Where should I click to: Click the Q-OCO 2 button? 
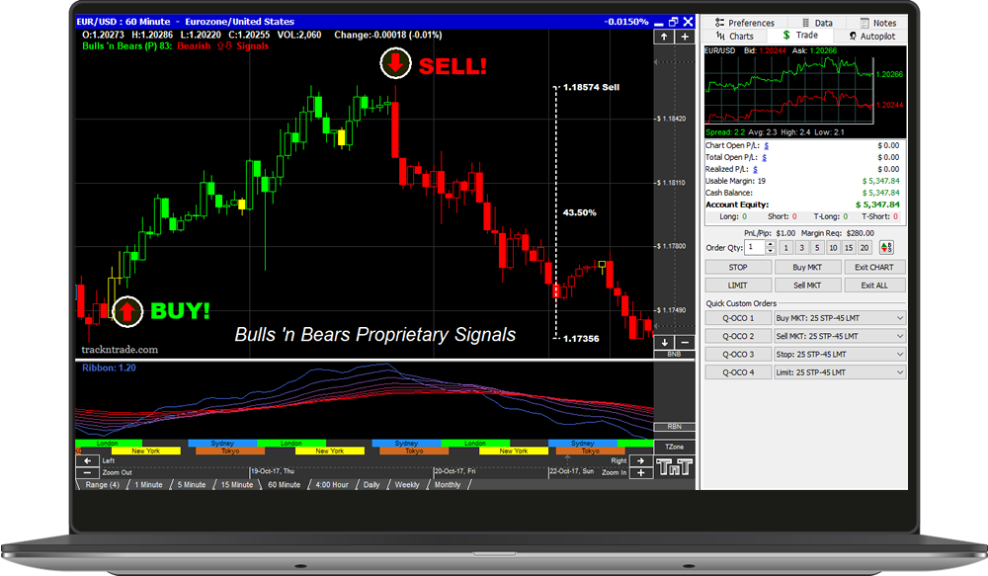[x=738, y=337]
